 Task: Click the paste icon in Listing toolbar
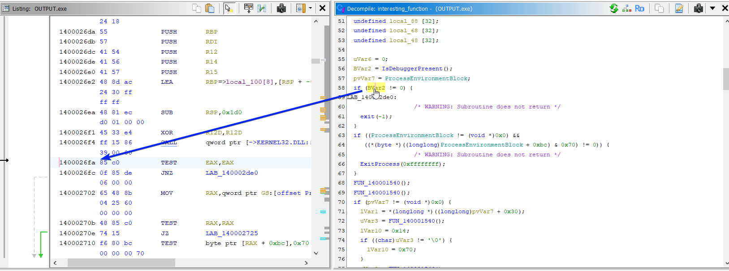tap(209, 8)
